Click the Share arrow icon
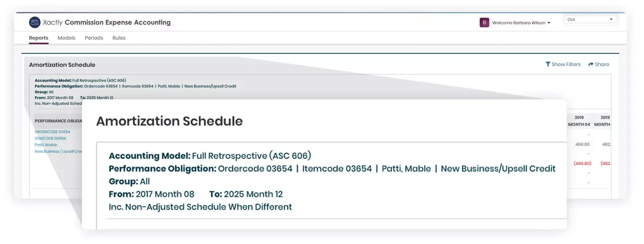Screen dimensions: 644x244 [591, 64]
